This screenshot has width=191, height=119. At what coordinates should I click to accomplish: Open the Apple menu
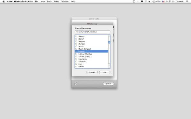tap(4, 2)
